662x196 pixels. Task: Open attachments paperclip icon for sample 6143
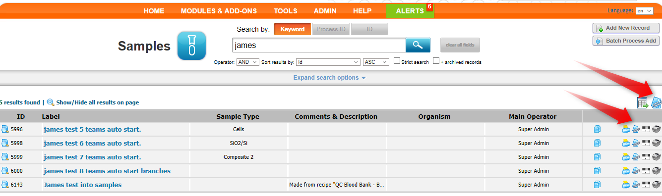636,185
